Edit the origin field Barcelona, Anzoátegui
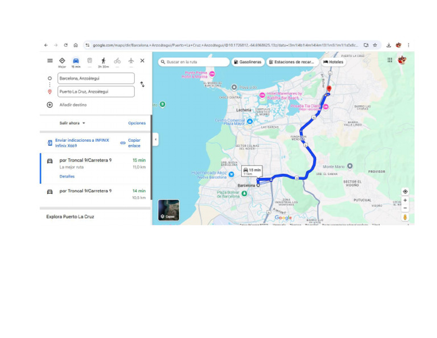The image size is (437, 338). (x=96, y=79)
